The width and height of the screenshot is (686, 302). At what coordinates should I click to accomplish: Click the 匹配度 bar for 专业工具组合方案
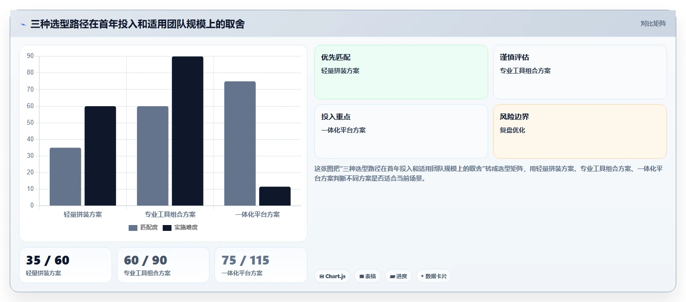point(152,156)
